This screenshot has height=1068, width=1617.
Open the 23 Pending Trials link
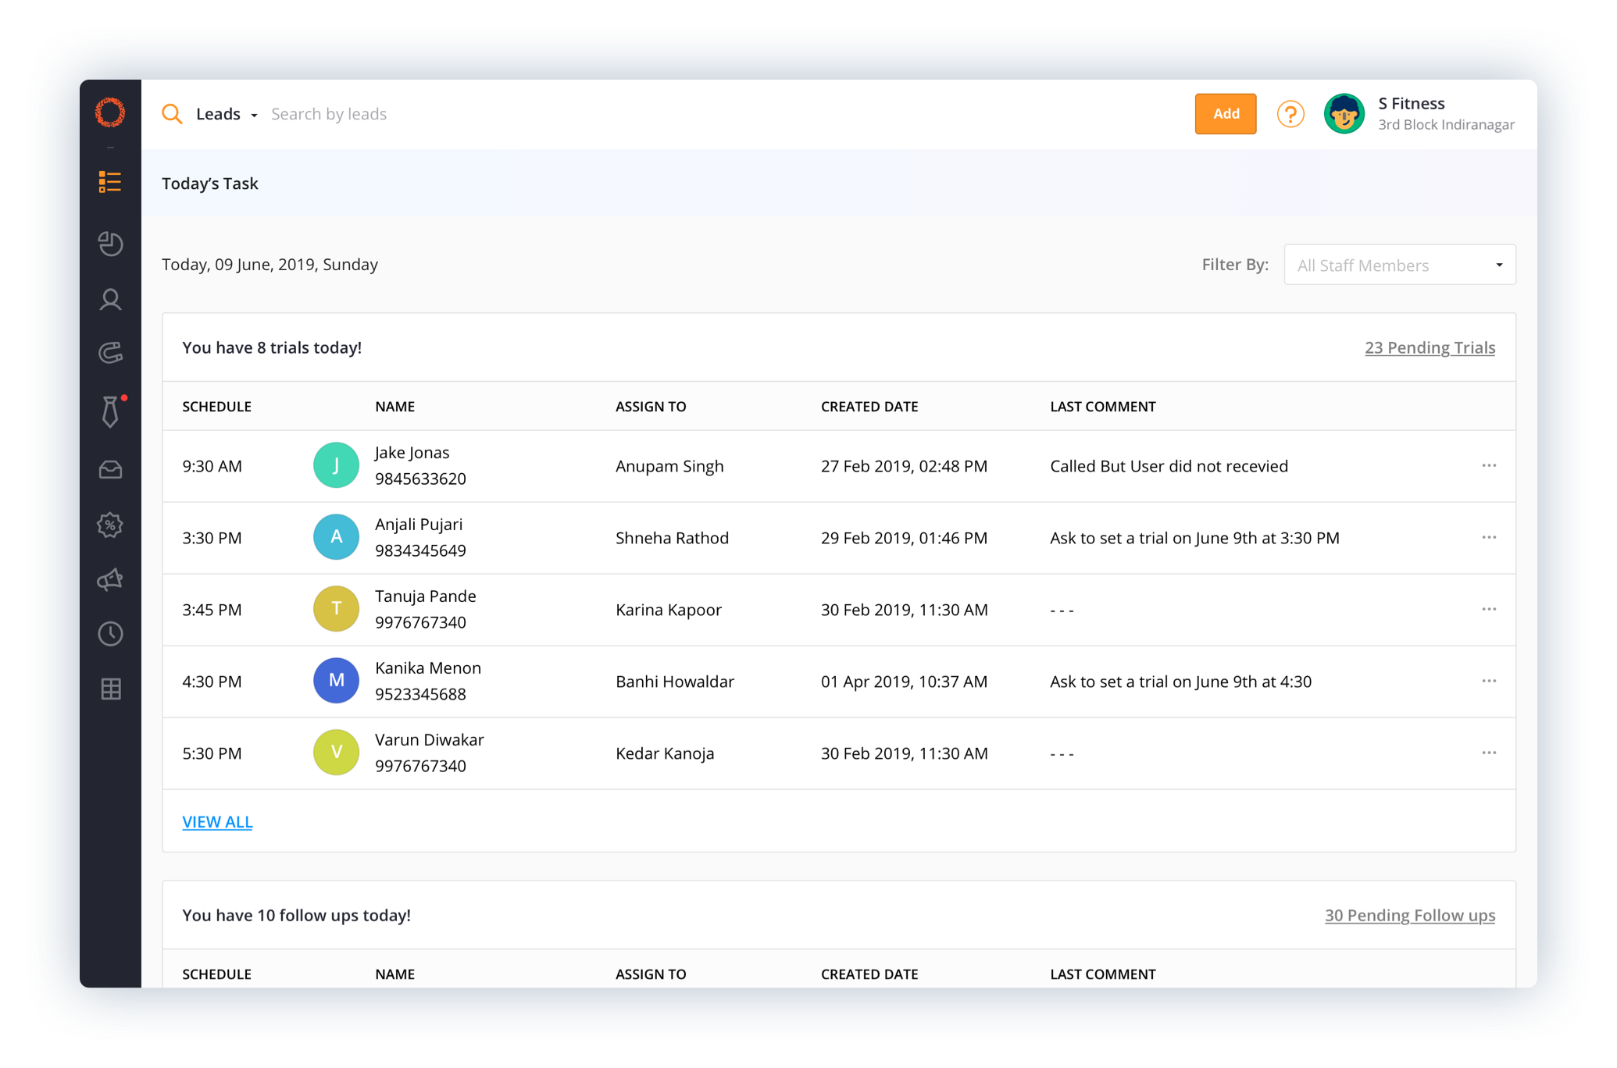pos(1430,347)
